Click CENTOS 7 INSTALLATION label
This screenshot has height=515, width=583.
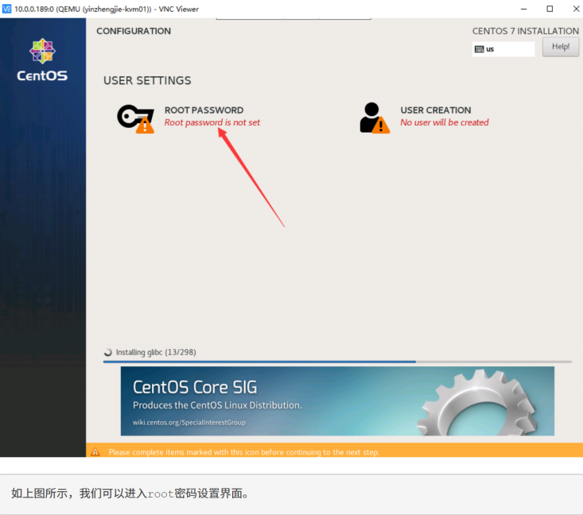pyautogui.click(x=526, y=31)
